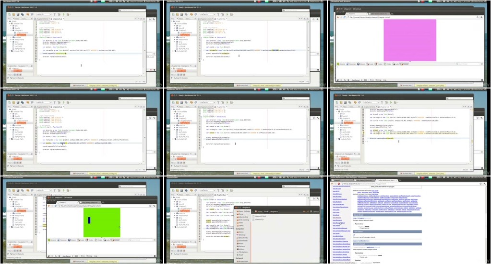
Task: Expand Include Path node in NetBeans behind file manager
Action: (x=173, y=227)
